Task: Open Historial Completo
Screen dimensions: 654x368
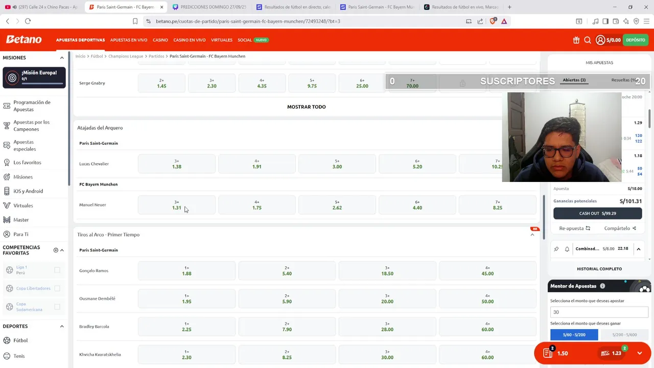Action: click(599, 269)
